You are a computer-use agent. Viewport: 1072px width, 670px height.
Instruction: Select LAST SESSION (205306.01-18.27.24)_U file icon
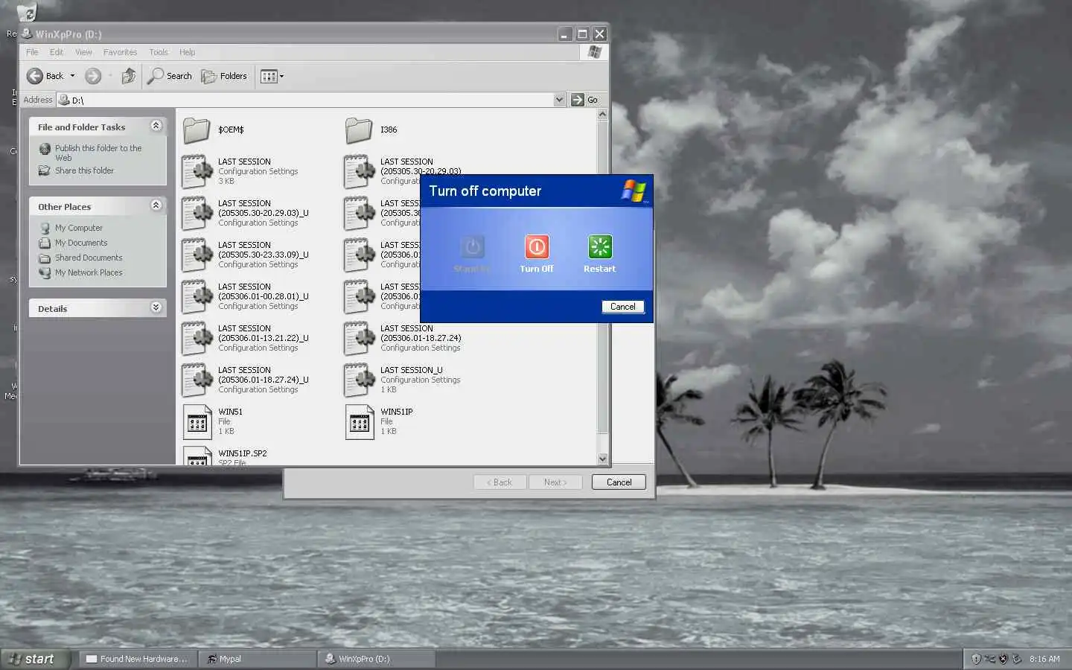click(x=197, y=380)
